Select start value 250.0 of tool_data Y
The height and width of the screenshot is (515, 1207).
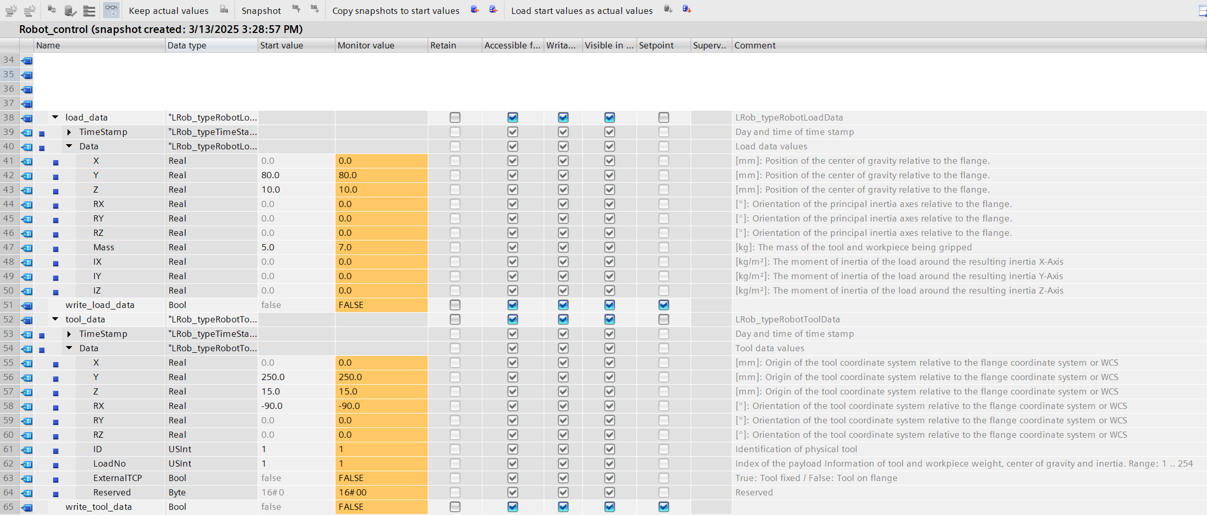(297, 377)
